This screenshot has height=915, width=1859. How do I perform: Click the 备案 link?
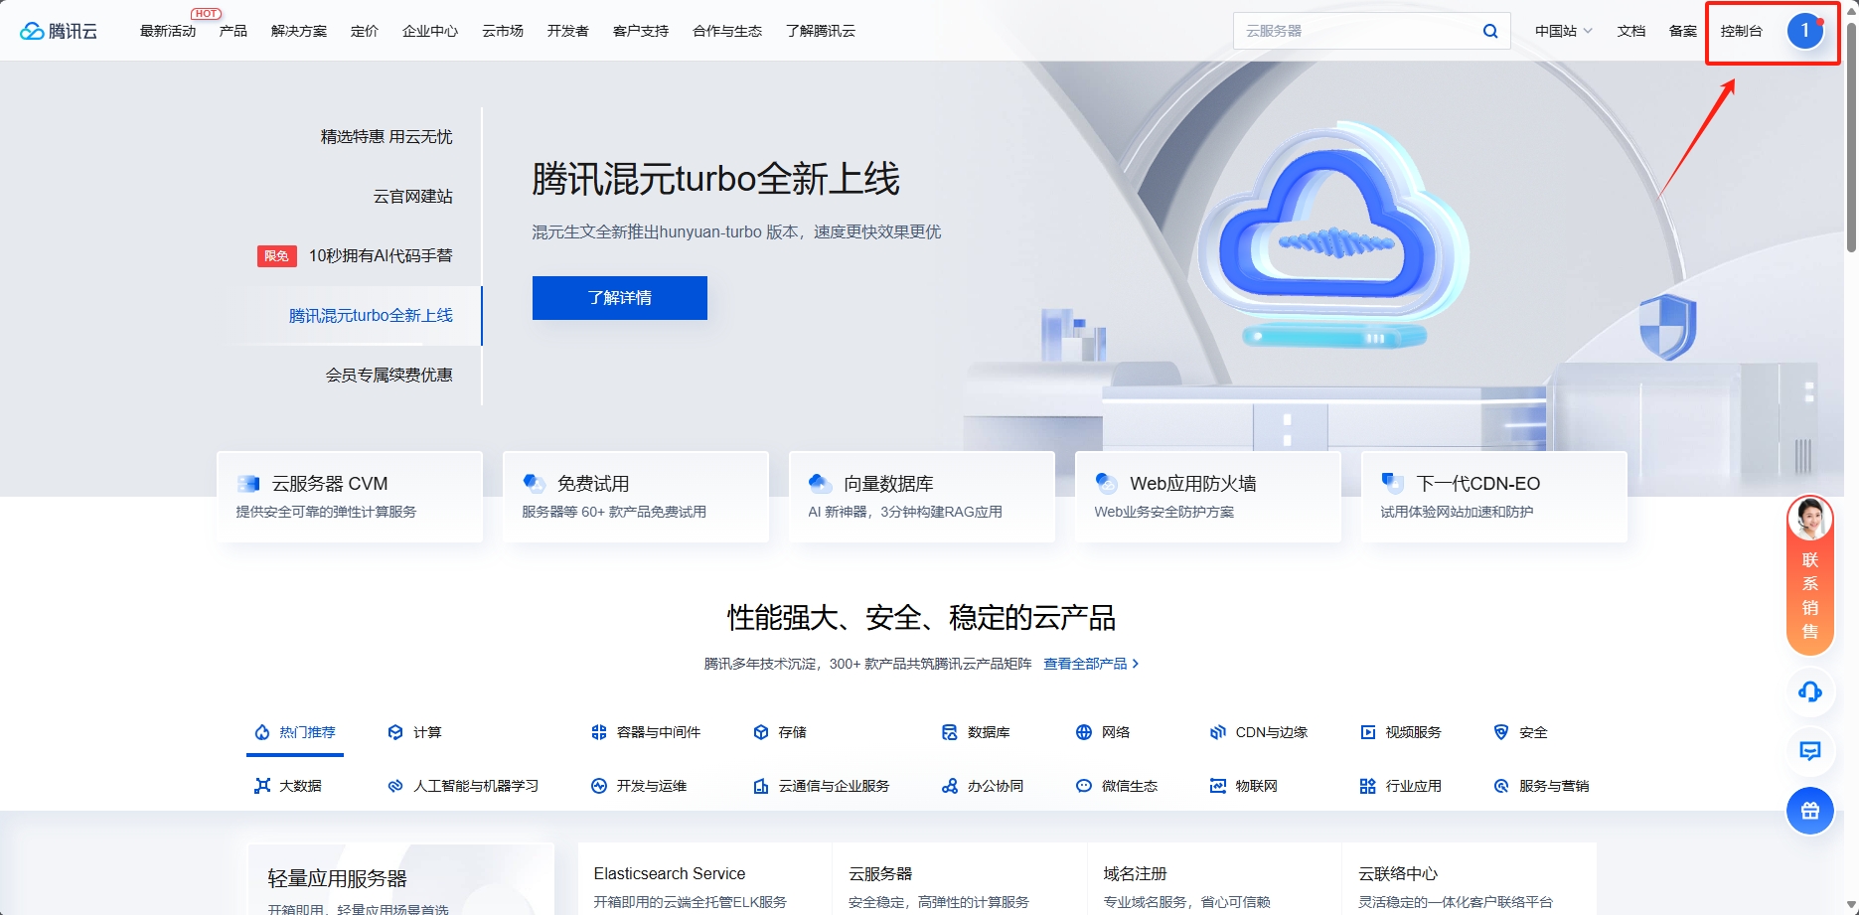[1682, 30]
